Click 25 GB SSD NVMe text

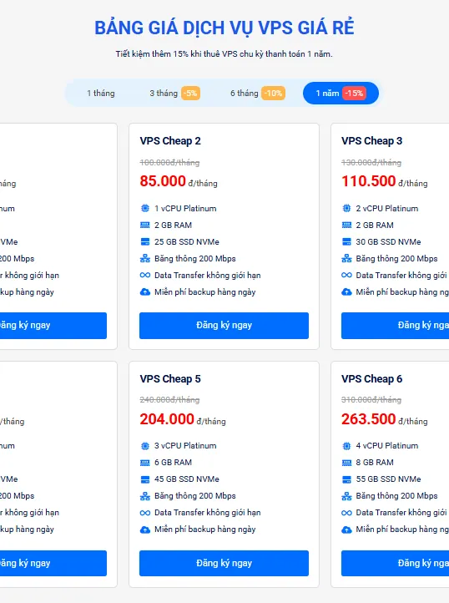point(187,242)
